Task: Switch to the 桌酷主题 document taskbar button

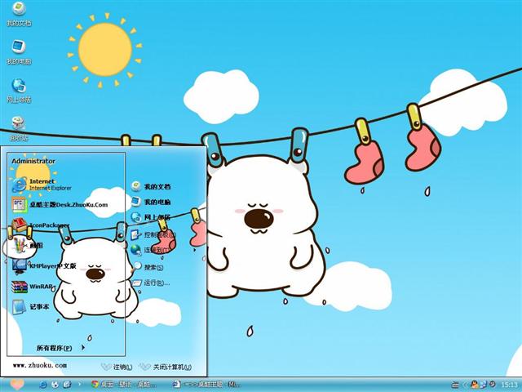Action: click(207, 385)
